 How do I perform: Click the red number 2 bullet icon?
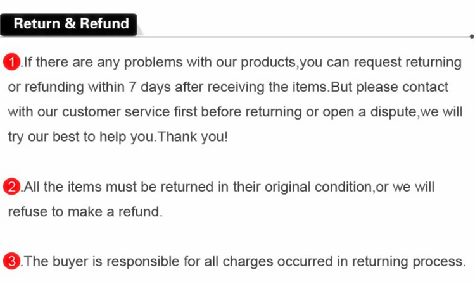tap(12, 187)
